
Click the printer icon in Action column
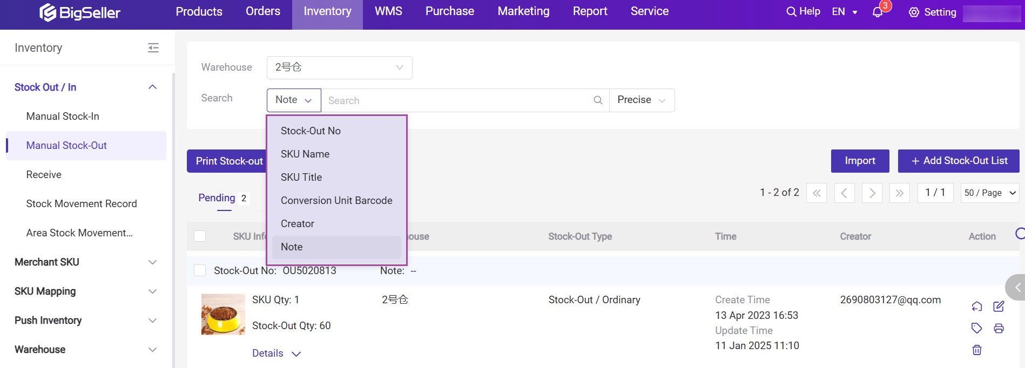[999, 328]
